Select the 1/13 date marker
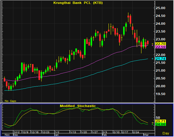Screen dimensions: 174x137 coord(73,132)
